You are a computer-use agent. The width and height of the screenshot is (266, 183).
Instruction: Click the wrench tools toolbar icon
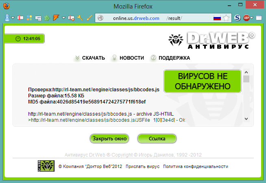click(x=80, y=18)
